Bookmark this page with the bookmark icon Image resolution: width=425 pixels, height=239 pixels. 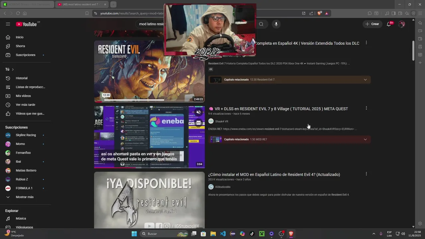[87, 13]
